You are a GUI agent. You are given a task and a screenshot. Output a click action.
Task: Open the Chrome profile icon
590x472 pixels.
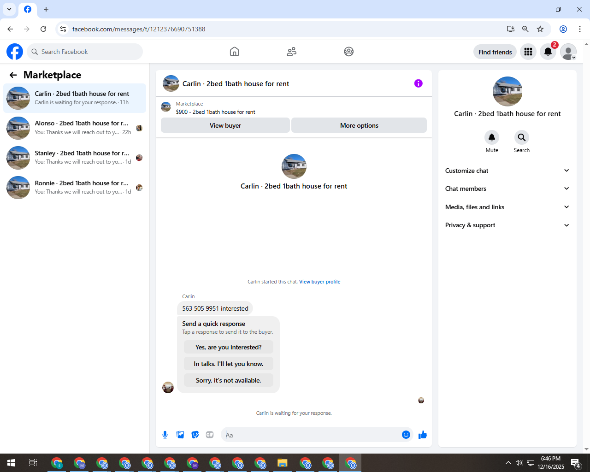(x=563, y=29)
